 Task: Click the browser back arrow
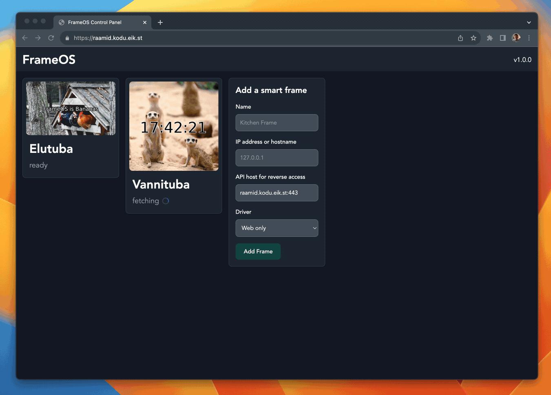pyautogui.click(x=25, y=38)
